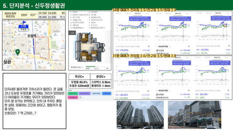Click the parking availability bar near 주차공간 여유
Image resolution: width=233 pixels, height=131 pixels.
pos(97,67)
